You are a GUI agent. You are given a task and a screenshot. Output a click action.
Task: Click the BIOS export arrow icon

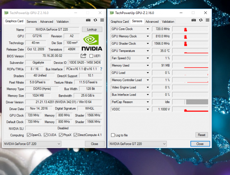click(x=83, y=56)
